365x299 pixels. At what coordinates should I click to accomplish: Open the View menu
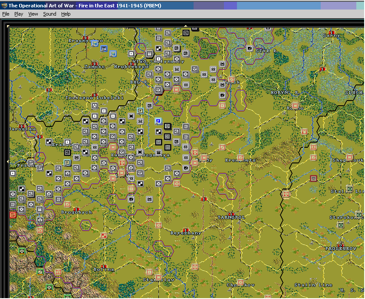pyautogui.click(x=33, y=14)
